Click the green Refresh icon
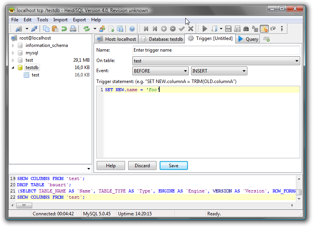The height and width of the screenshot is (227, 313). tap(87, 29)
